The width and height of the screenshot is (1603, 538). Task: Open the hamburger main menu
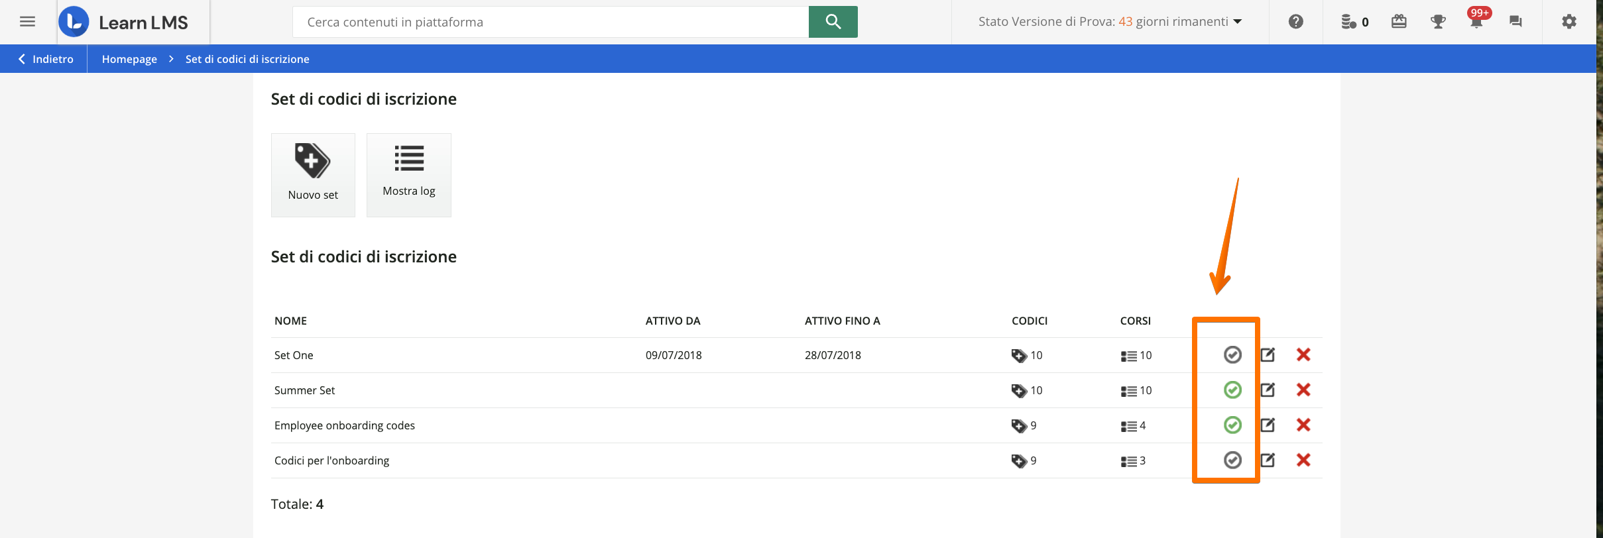coord(27,22)
